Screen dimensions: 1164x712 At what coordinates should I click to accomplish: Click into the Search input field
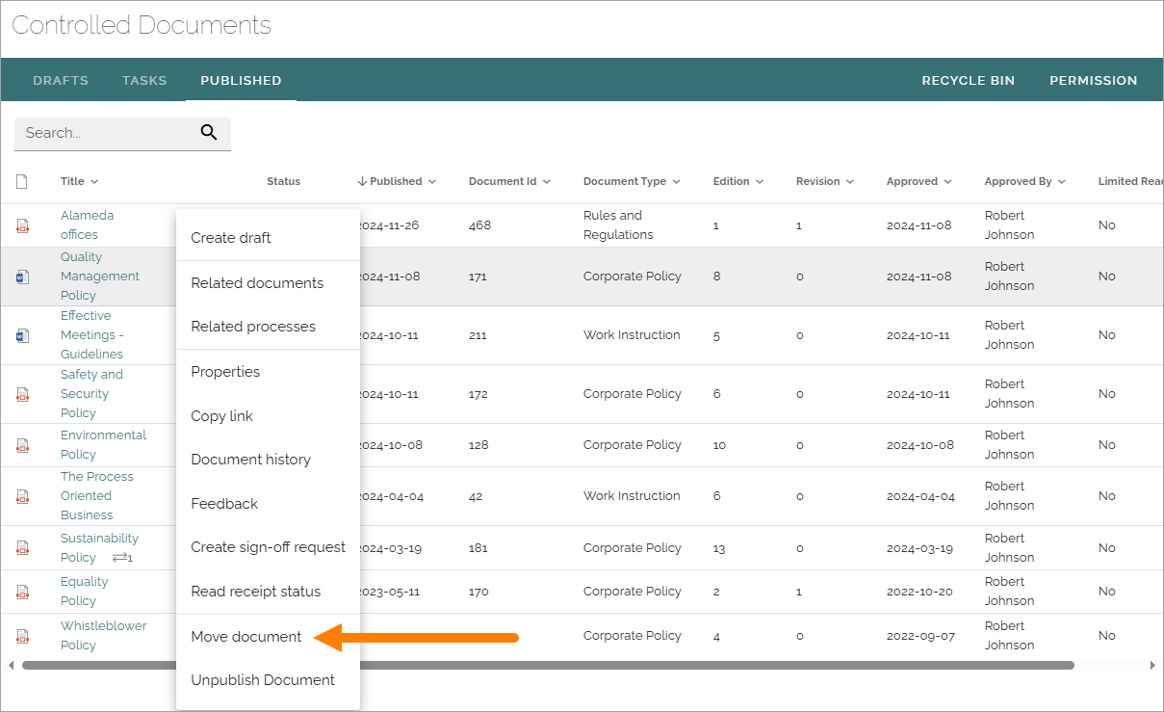106,133
